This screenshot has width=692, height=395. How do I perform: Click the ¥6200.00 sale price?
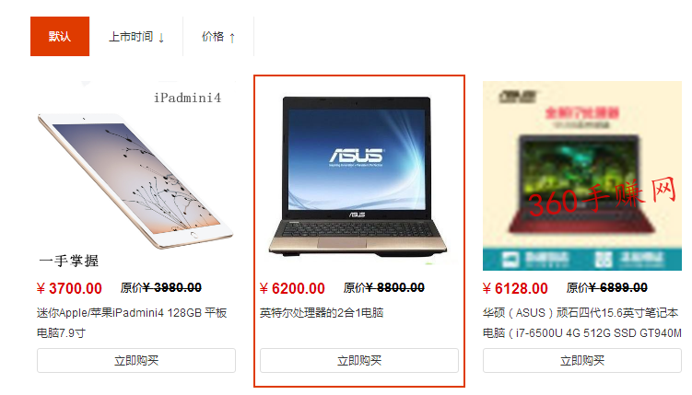click(292, 288)
